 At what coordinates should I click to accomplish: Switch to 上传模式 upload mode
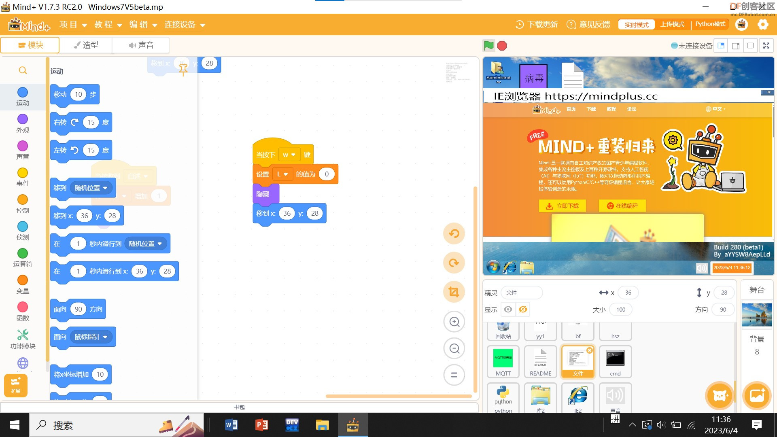673,24
